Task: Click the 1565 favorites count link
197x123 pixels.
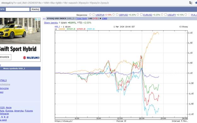Action: pos(104,19)
